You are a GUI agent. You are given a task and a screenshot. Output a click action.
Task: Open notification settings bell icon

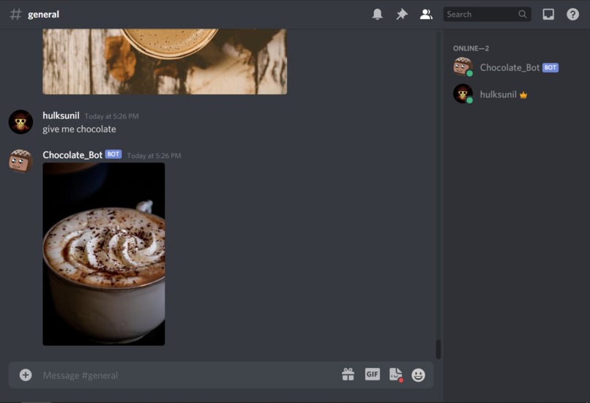377,15
